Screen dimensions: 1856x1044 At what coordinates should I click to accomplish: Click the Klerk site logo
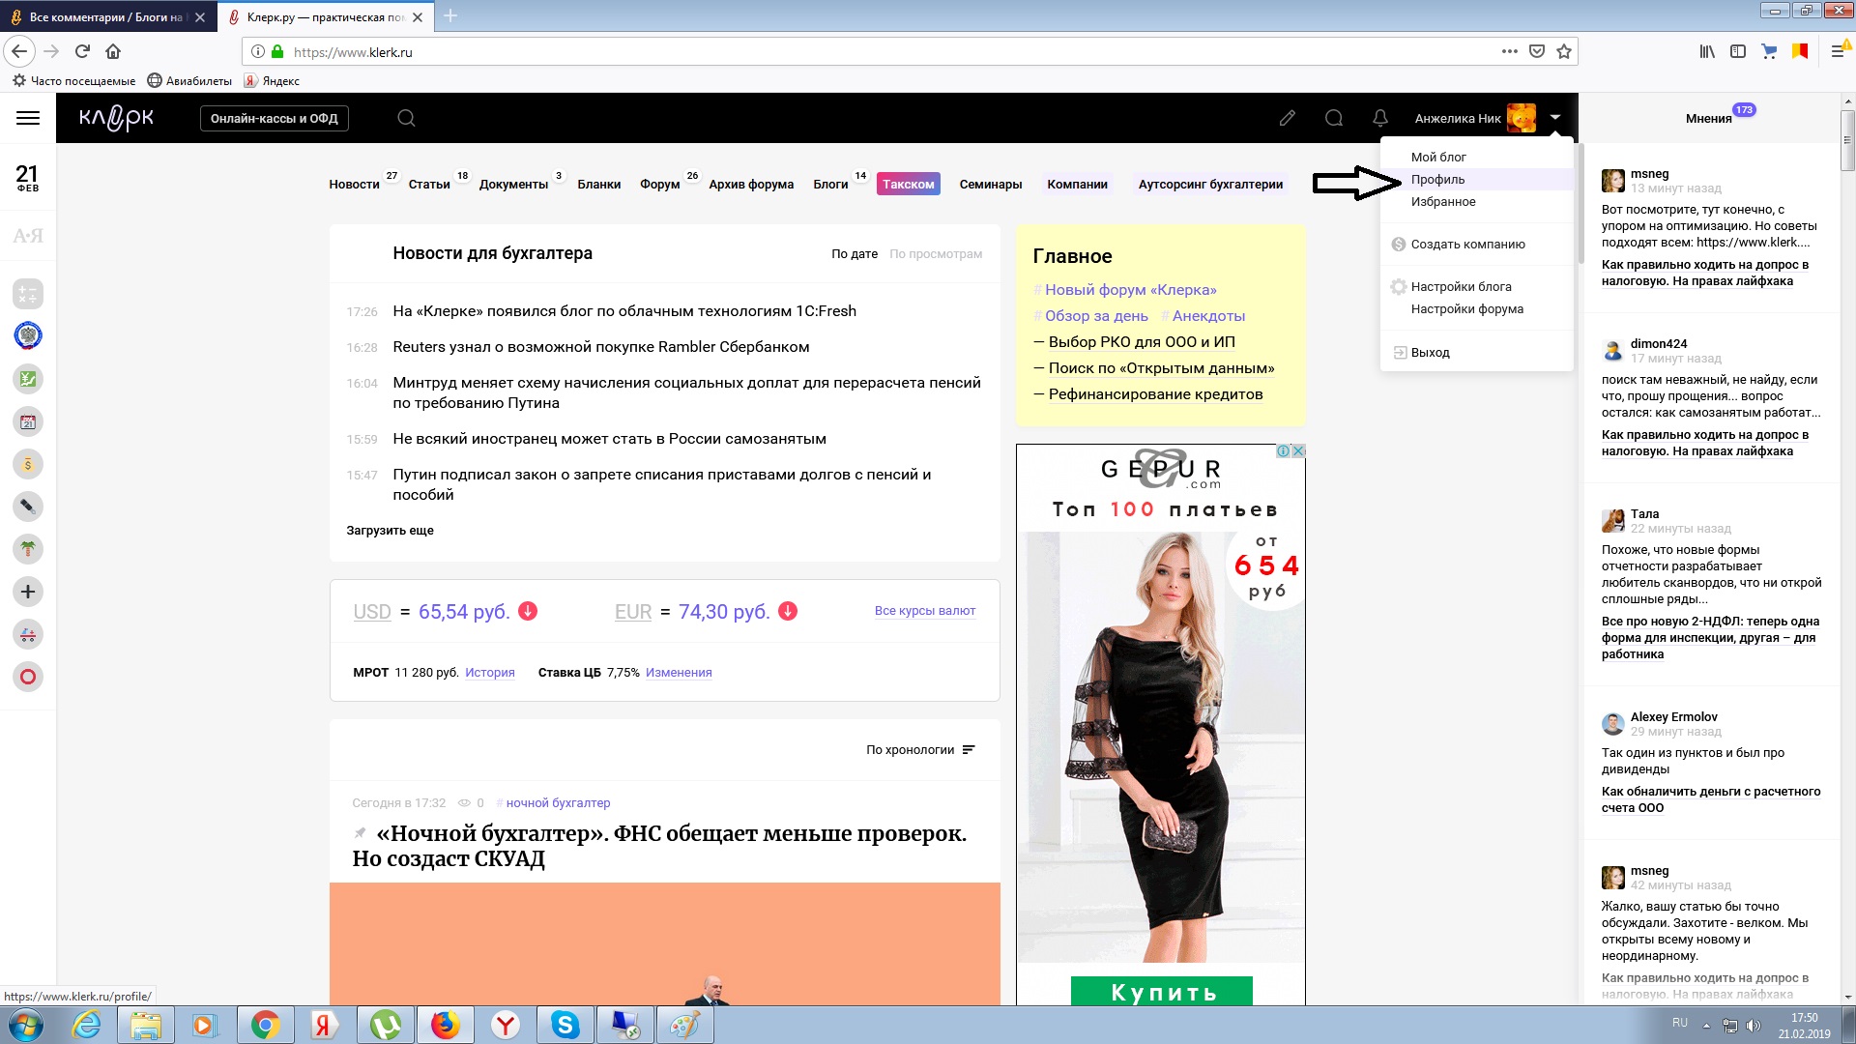[x=116, y=118]
